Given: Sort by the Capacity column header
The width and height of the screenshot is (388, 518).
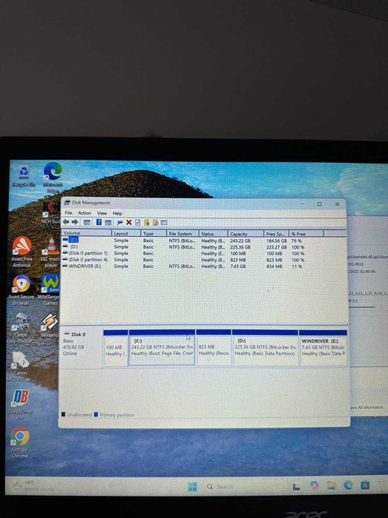Looking at the screenshot, I should click(246, 233).
